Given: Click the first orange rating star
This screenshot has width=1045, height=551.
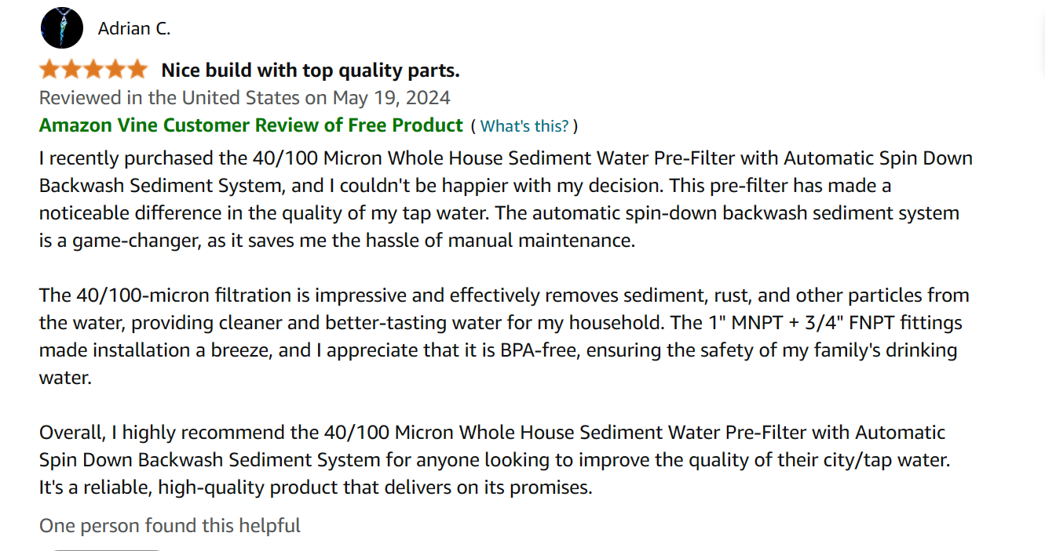Looking at the screenshot, I should click(x=50, y=70).
